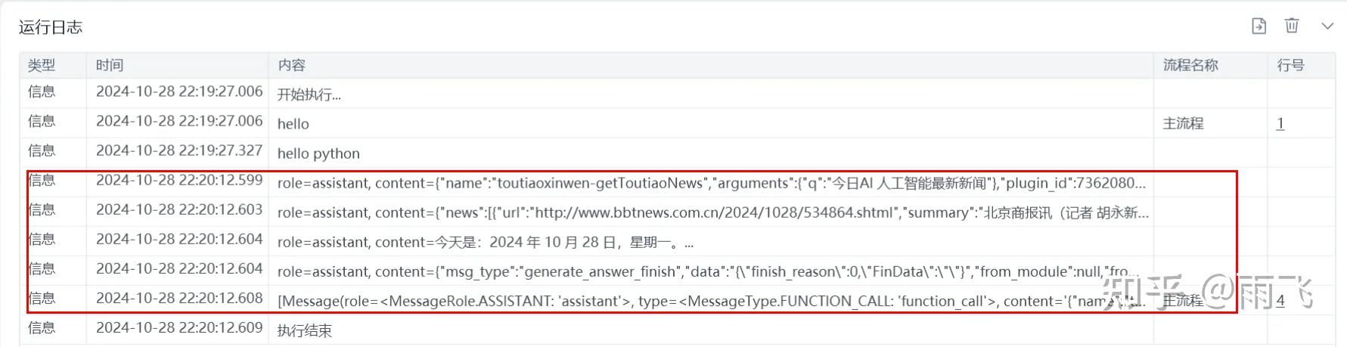Click the export log icon
This screenshot has height=347, width=1347.
pos(1259,26)
